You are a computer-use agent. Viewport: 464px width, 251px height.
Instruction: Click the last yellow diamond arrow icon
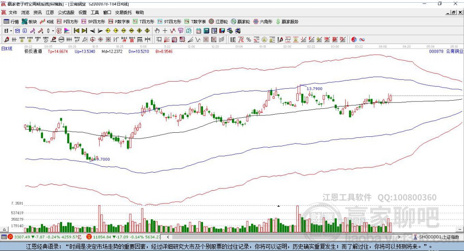click(147, 31)
